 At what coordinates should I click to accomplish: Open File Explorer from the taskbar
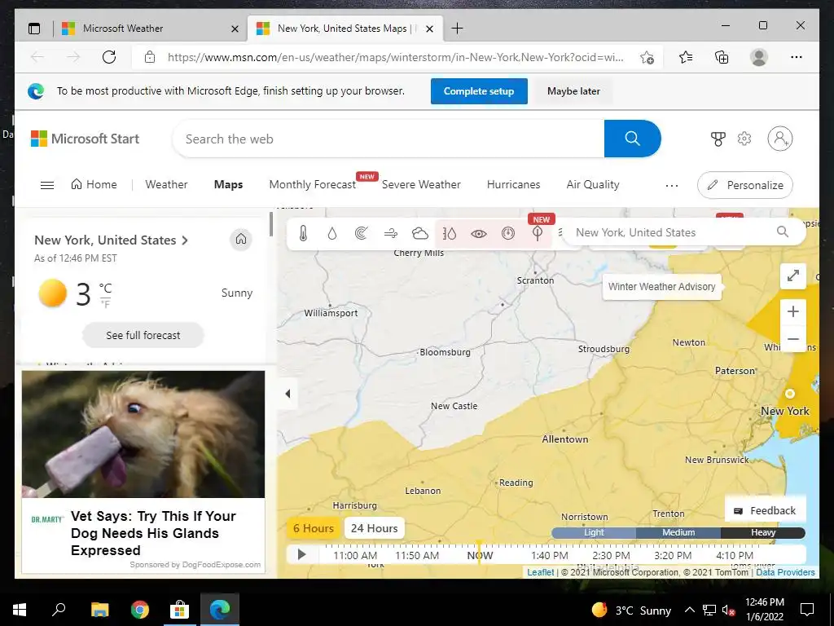(99, 610)
